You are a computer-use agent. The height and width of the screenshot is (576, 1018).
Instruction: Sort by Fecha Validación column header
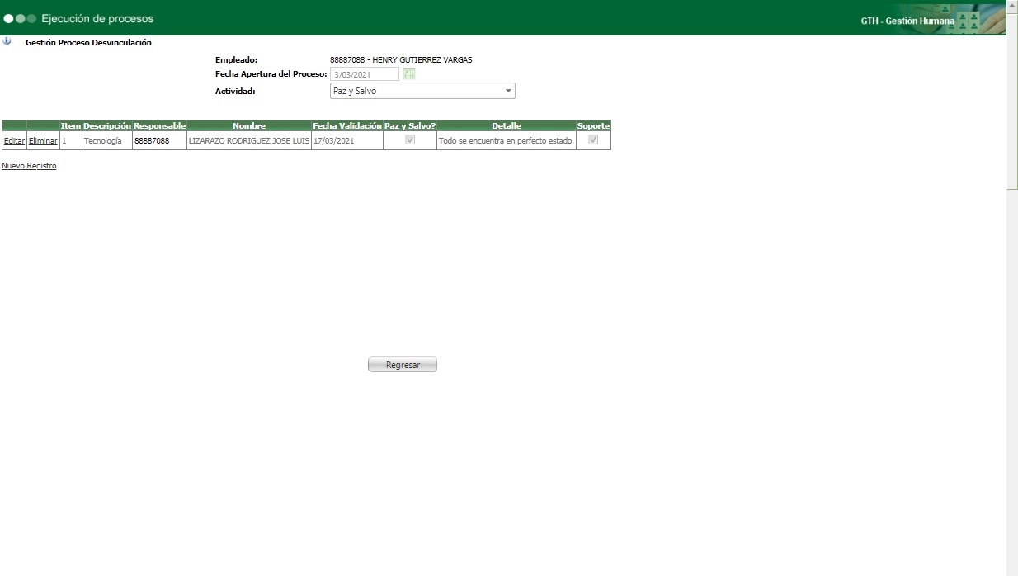tap(347, 125)
